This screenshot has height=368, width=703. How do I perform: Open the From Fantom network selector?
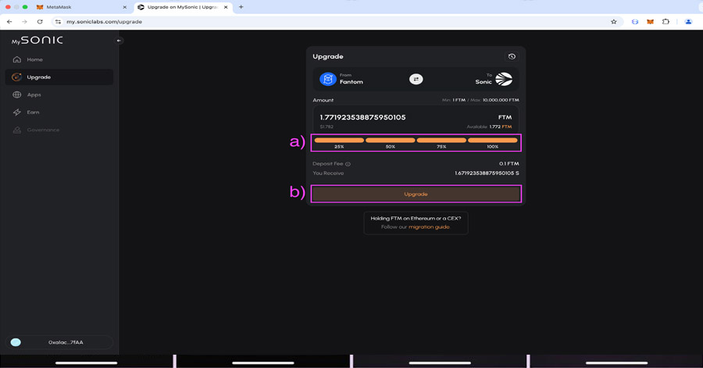coord(342,79)
